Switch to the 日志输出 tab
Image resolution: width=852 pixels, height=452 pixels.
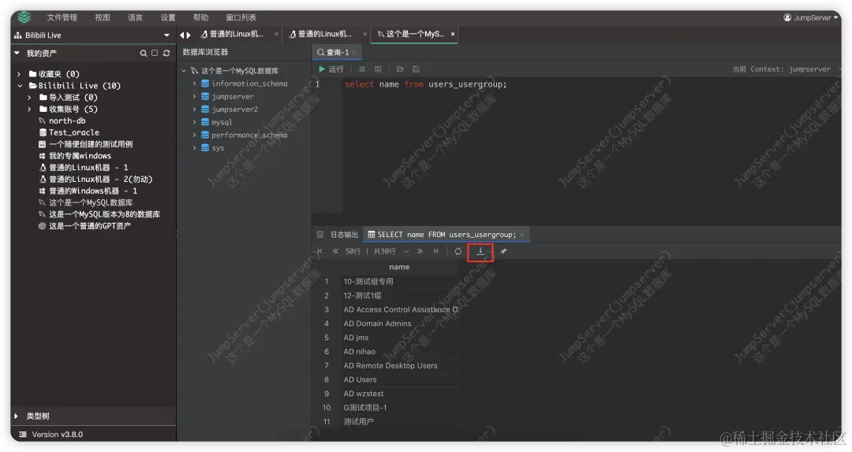pos(338,235)
